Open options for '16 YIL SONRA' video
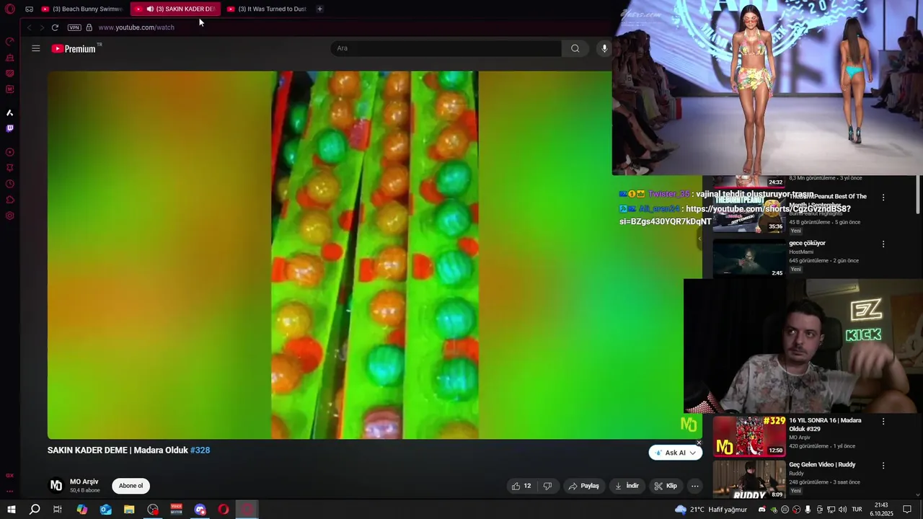923x519 pixels. 883,421
